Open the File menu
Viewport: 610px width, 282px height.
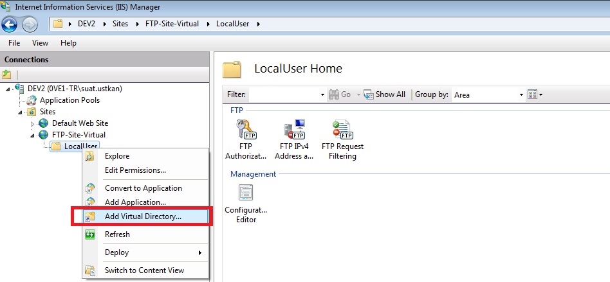pyautogui.click(x=14, y=43)
